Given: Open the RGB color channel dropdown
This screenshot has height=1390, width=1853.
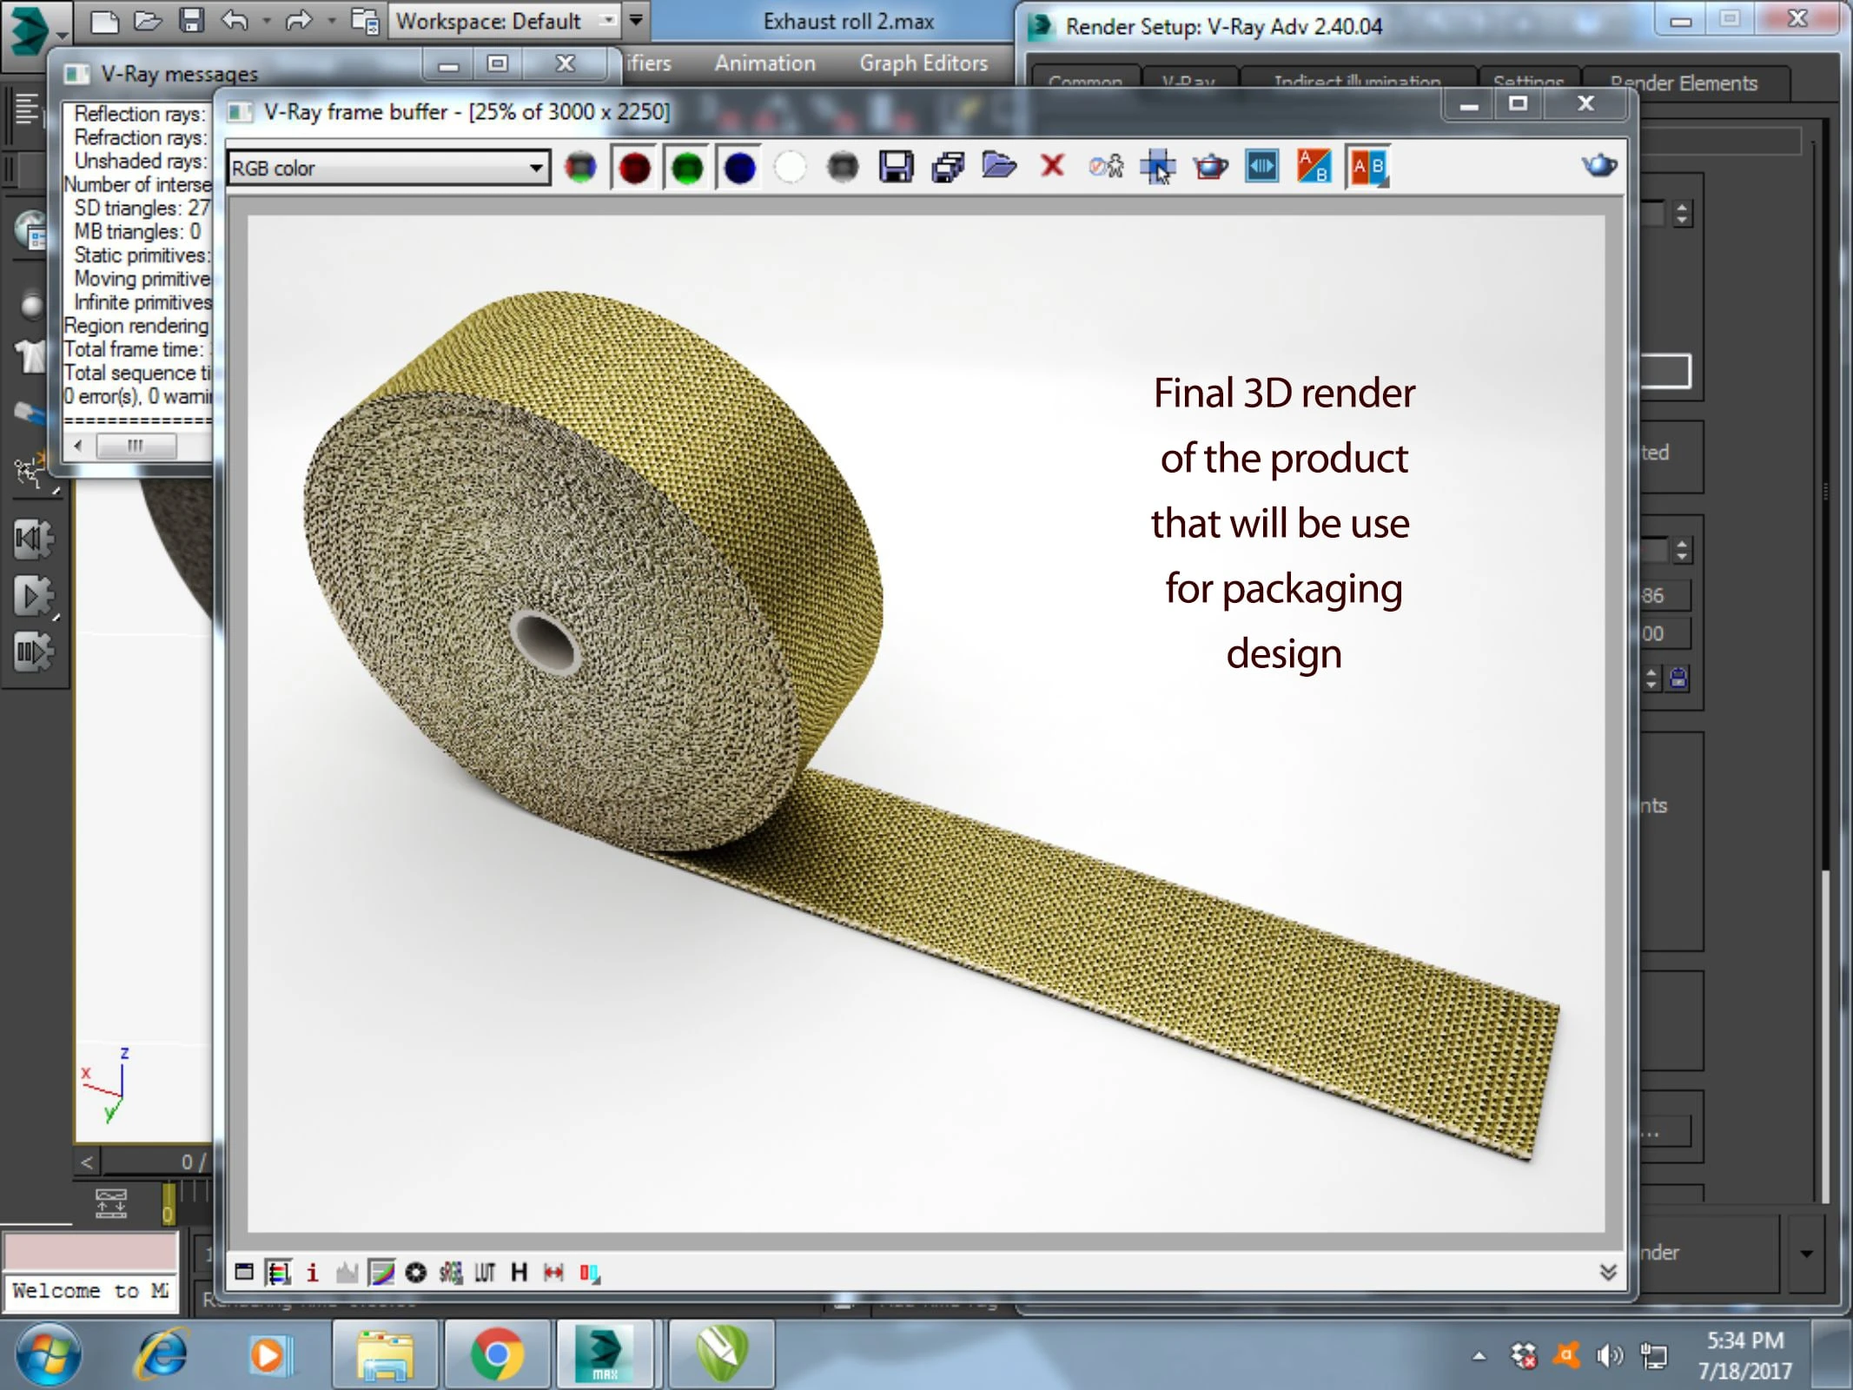Looking at the screenshot, I should (x=537, y=168).
